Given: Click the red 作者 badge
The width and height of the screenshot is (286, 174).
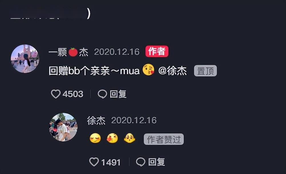Looking at the screenshot, I should (157, 51).
